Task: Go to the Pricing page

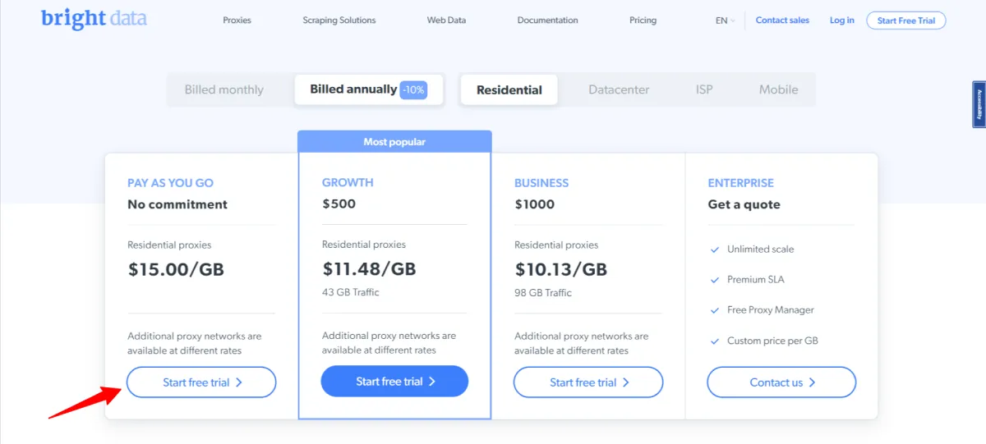Action: (x=643, y=21)
